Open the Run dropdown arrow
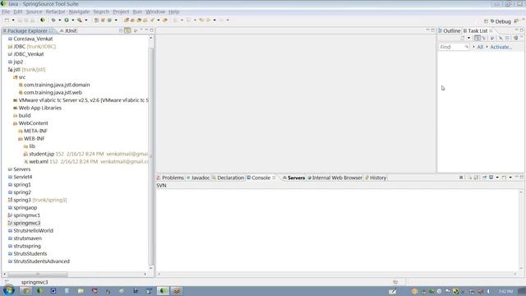526x296 pixels. (x=73, y=20)
